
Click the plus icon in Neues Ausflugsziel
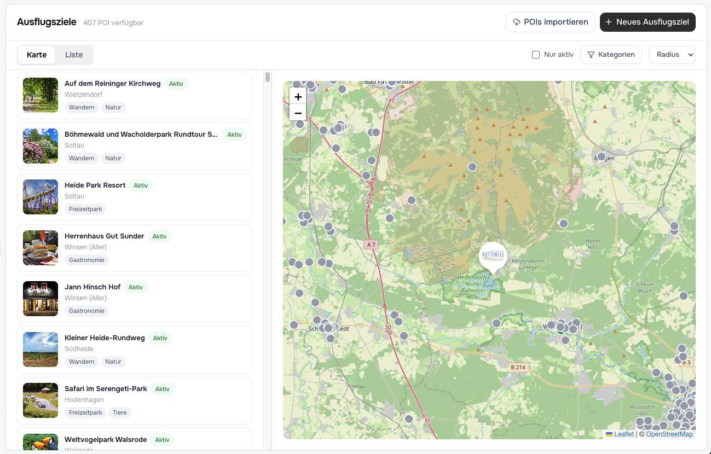click(609, 22)
